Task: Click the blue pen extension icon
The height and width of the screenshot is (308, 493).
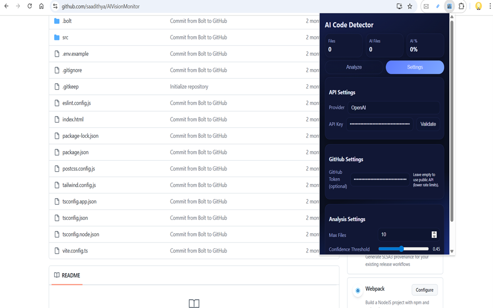Action: (438, 6)
